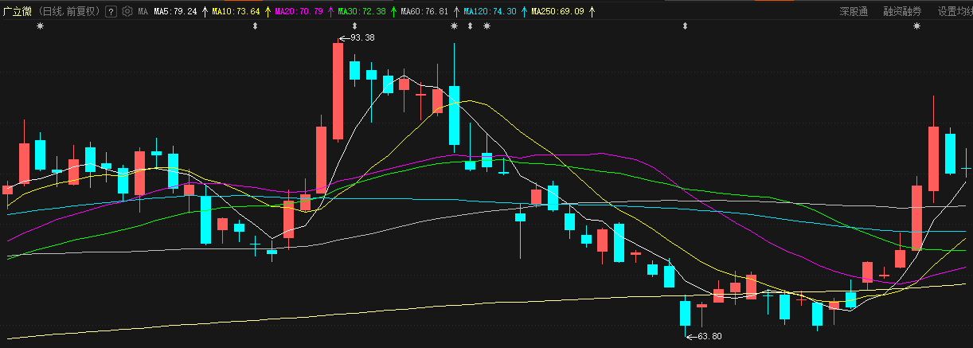Select the MA250:69.09 legend entry
The image size is (973, 348).
pos(557,11)
